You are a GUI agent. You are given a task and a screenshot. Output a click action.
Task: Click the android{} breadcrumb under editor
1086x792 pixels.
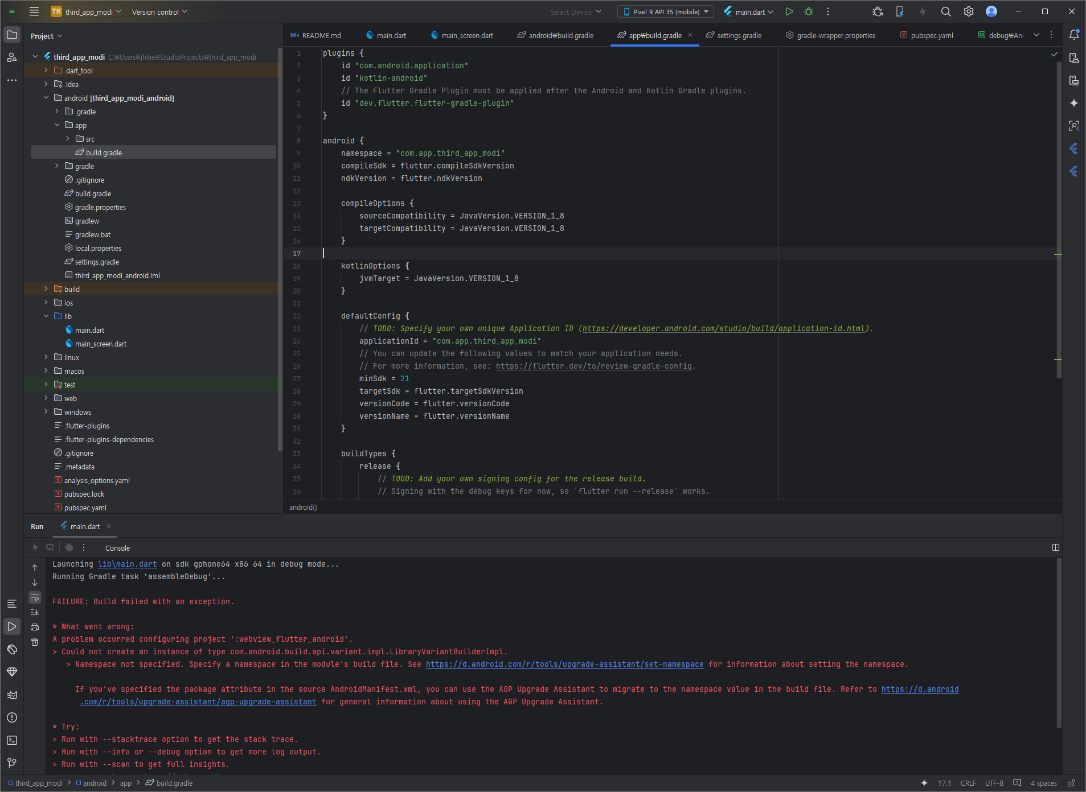303,507
